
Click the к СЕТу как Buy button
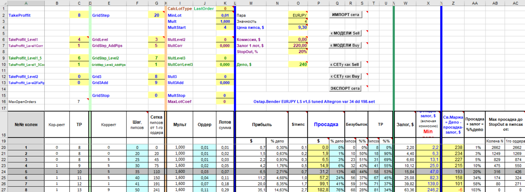tap(346, 76)
